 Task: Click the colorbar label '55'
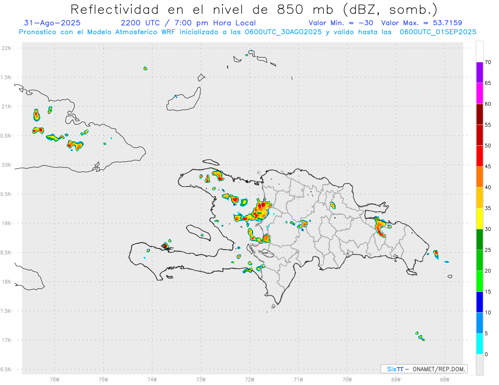488,125
